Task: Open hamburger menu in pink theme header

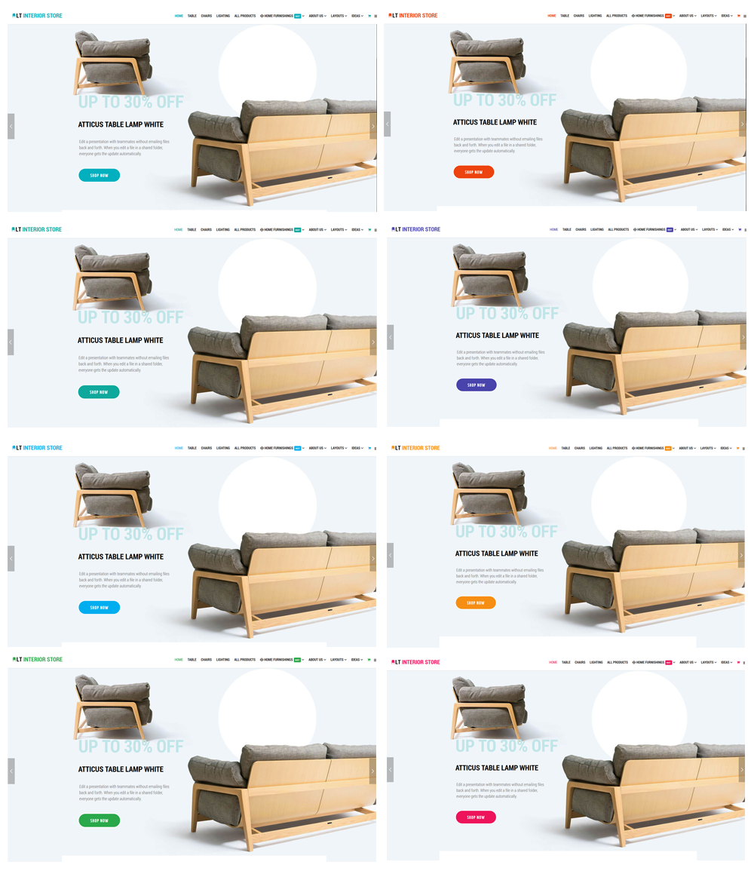Action: pyautogui.click(x=744, y=663)
